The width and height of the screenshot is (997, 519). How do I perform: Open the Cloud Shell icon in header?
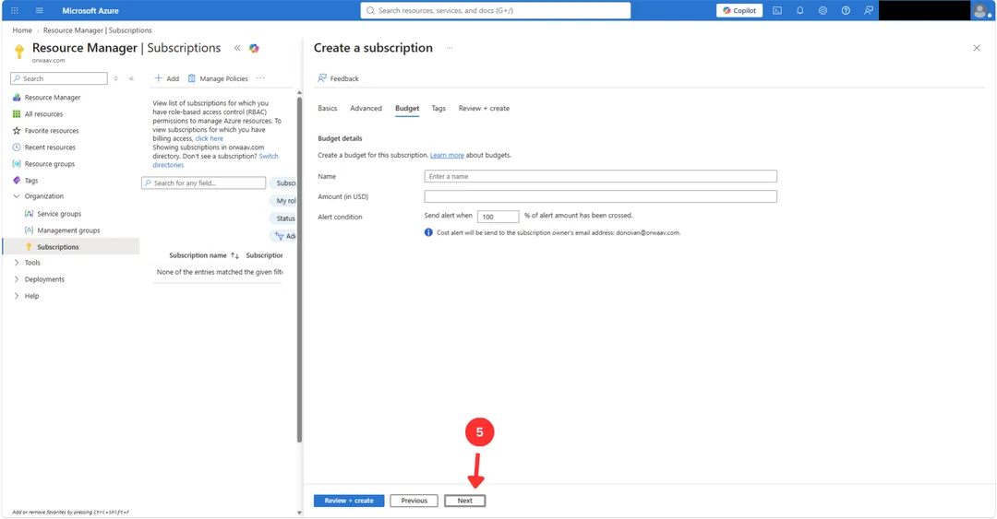click(777, 10)
